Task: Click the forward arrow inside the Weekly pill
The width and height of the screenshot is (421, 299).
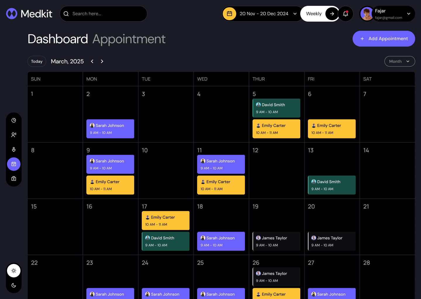Action: click(332, 13)
